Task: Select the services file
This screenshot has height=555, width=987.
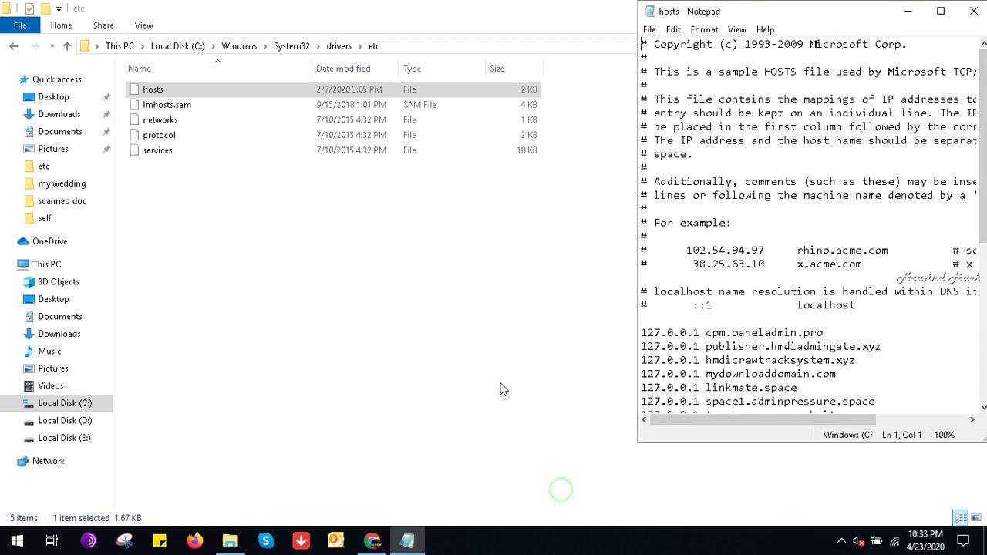Action: (157, 150)
